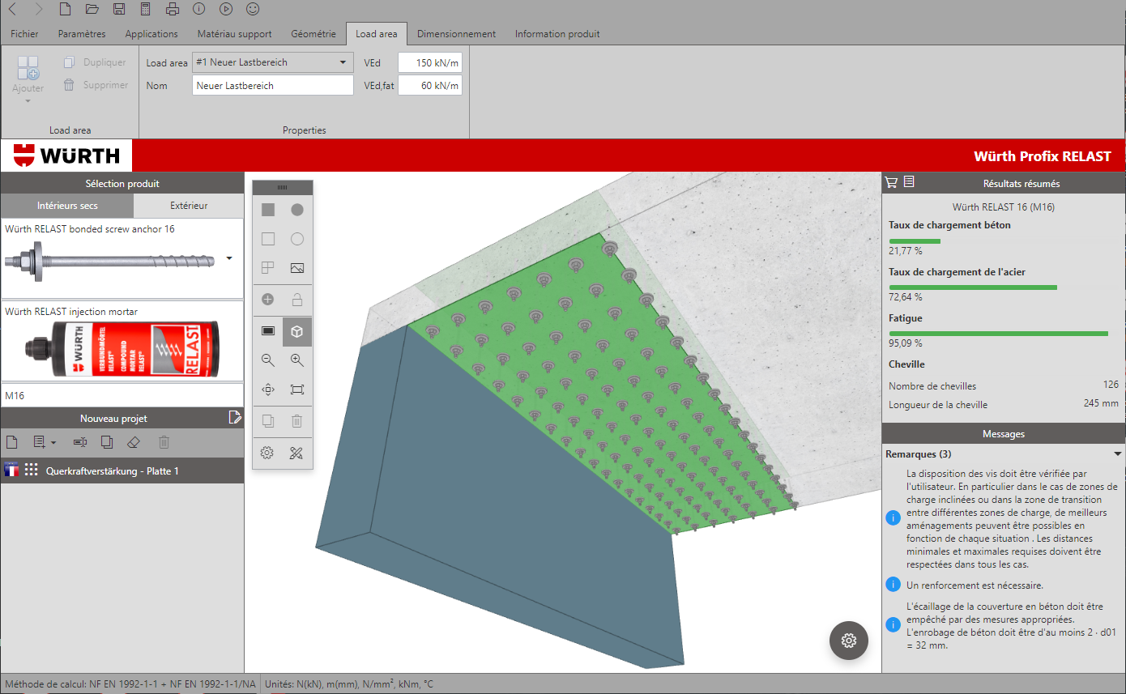Open parts list icon beside cart
Viewport: 1126px width, 694px height.
(x=909, y=182)
